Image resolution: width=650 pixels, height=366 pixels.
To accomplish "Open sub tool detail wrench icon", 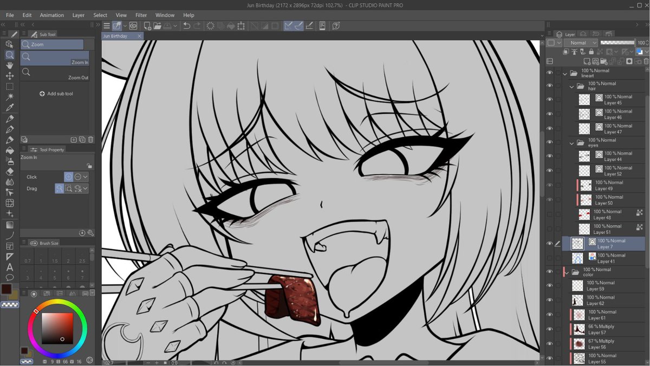I will click(x=90, y=233).
